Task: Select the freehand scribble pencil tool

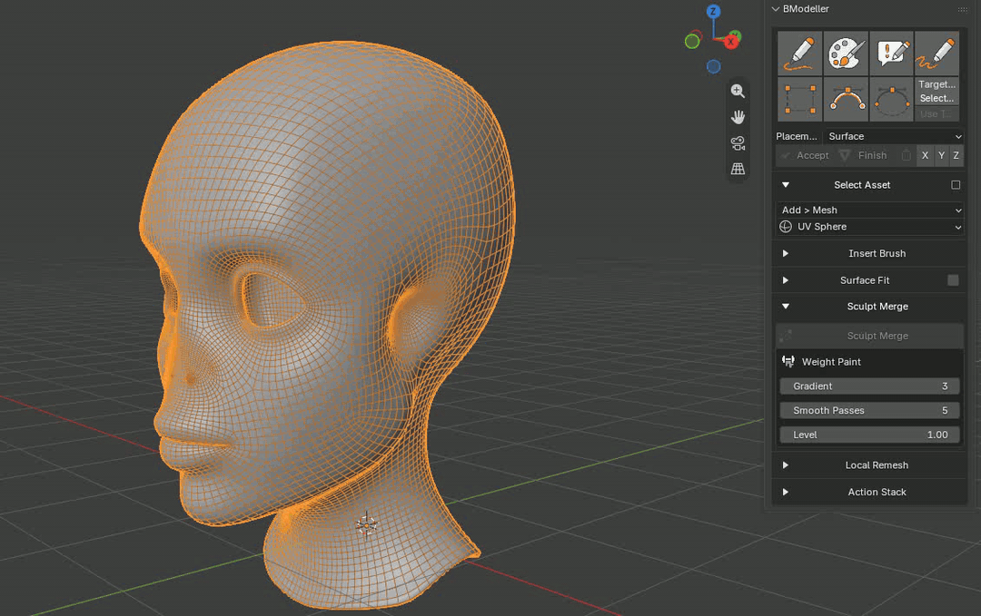Action: (x=936, y=54)
